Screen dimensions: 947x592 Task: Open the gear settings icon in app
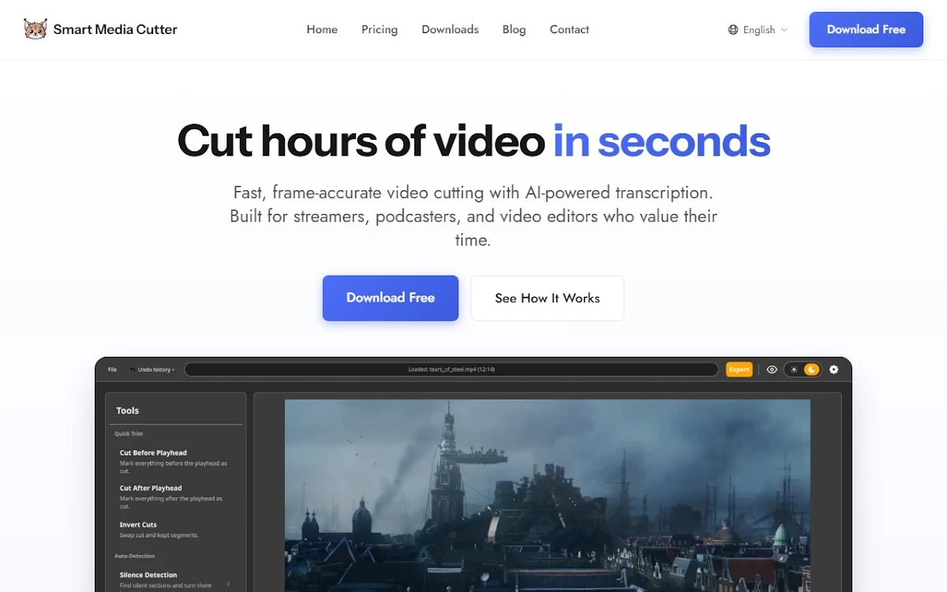[834, 369]
